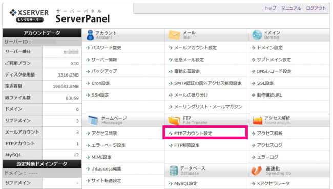Select free space value 196683.8MB

(x=66, y=86)
